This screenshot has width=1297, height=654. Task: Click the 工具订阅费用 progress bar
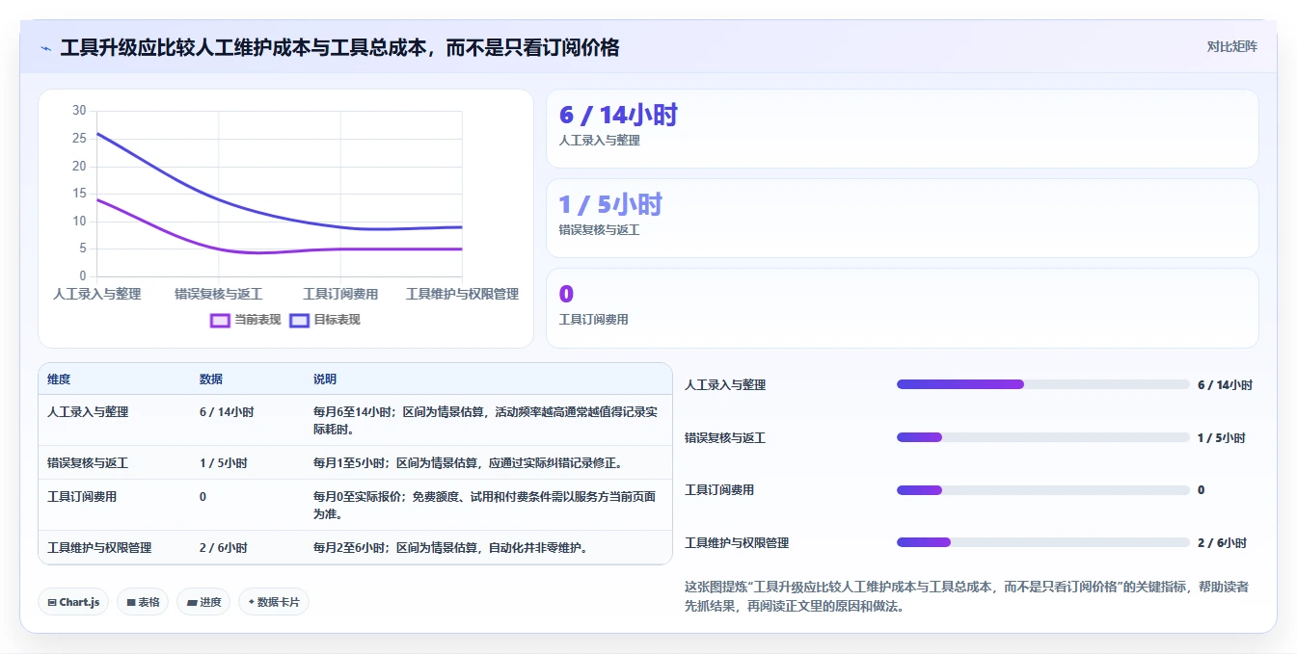tap(1042, 490)
